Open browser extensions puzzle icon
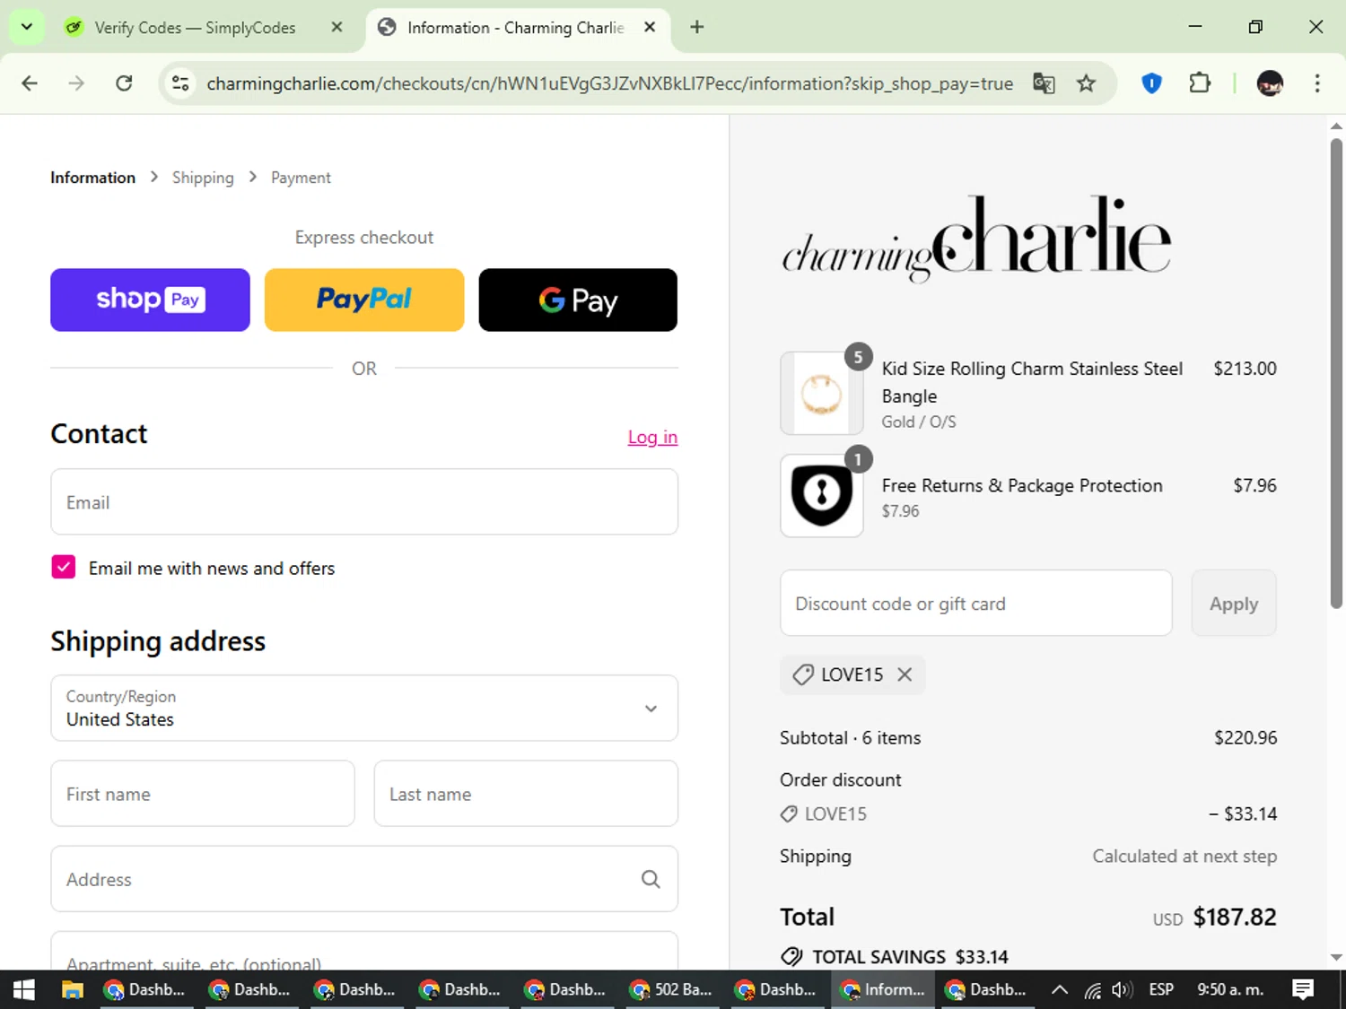The width and height of the screenshot is (1346, 1009). pos(1199,83)
